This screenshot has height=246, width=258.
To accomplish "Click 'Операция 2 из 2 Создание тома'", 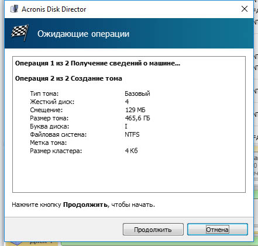I will point(68,78).
